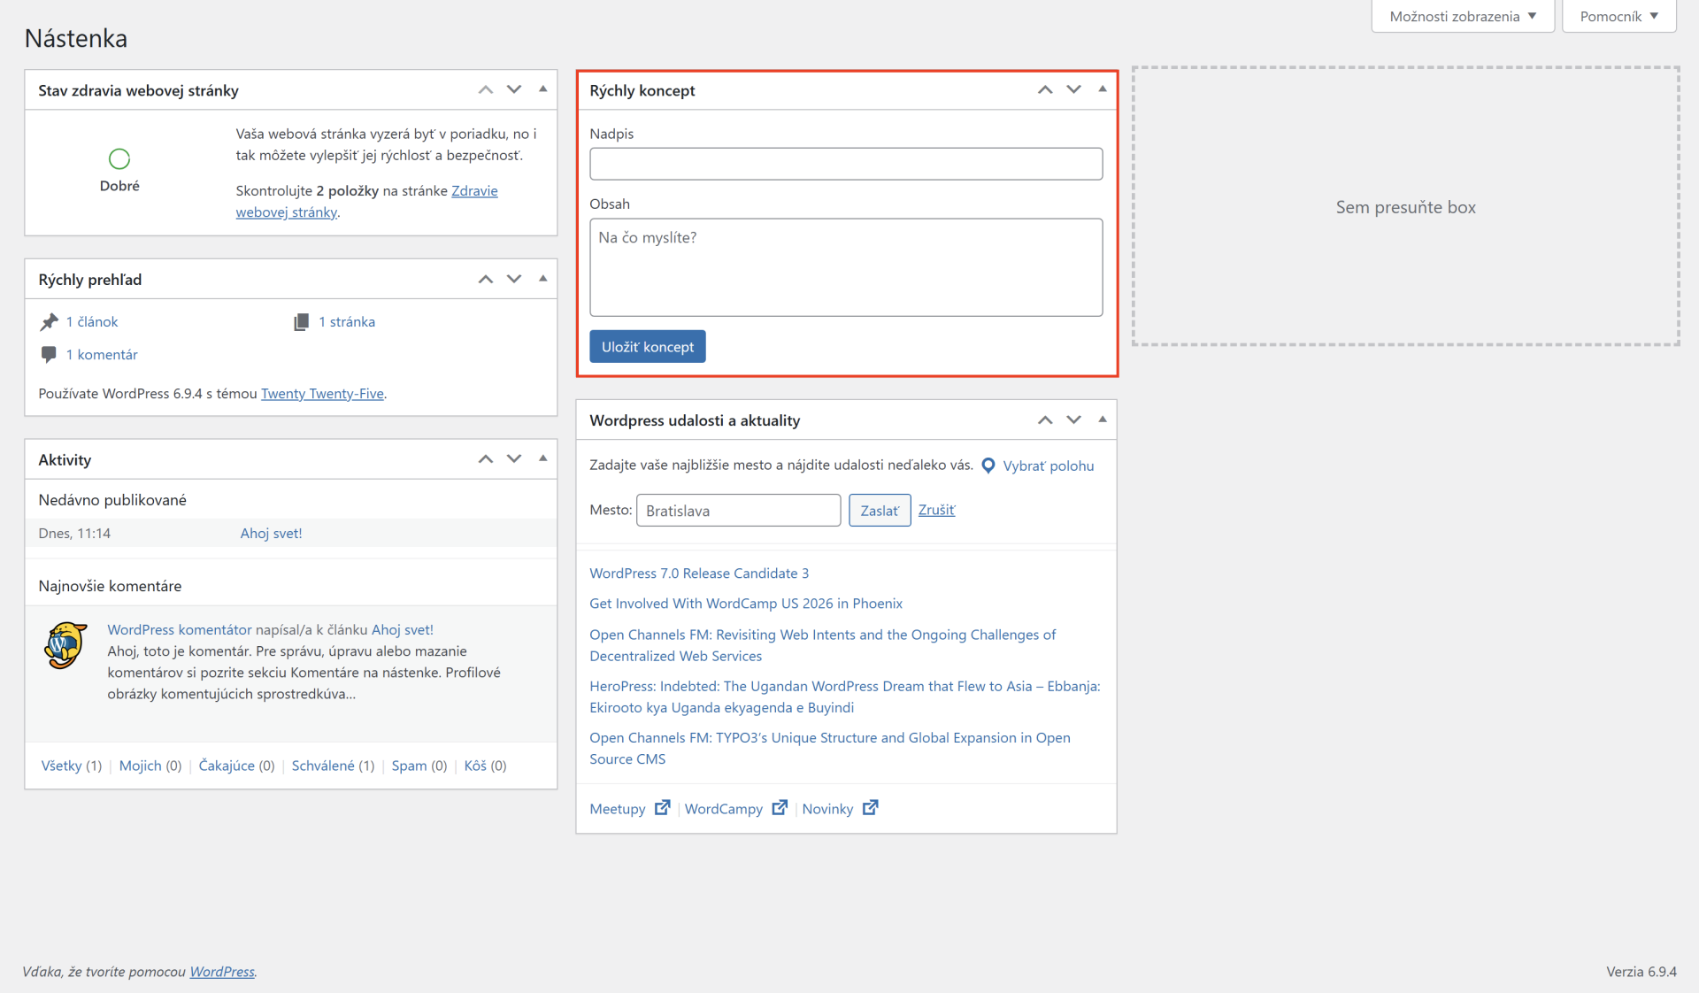Move Wordpress udalosti a aktuality box down
The width and height of the screenshot is (1699, 993).
(1073, 420)
